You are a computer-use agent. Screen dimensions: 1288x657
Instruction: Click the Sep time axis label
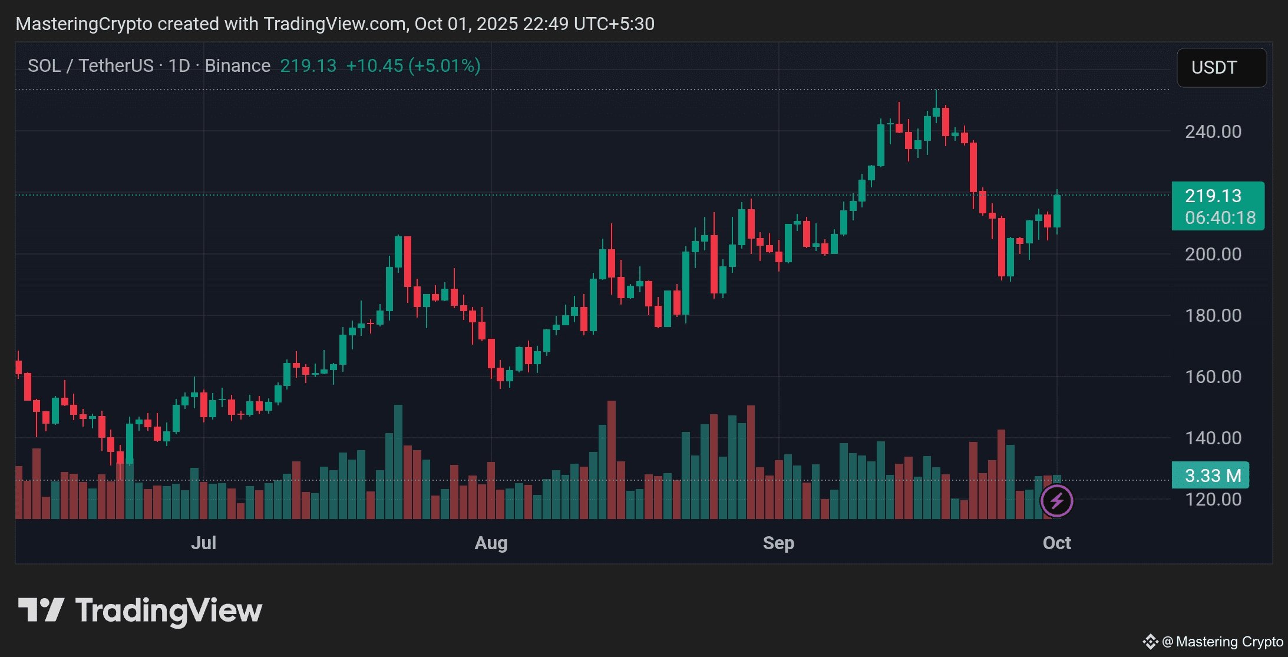tap(778, 543)
